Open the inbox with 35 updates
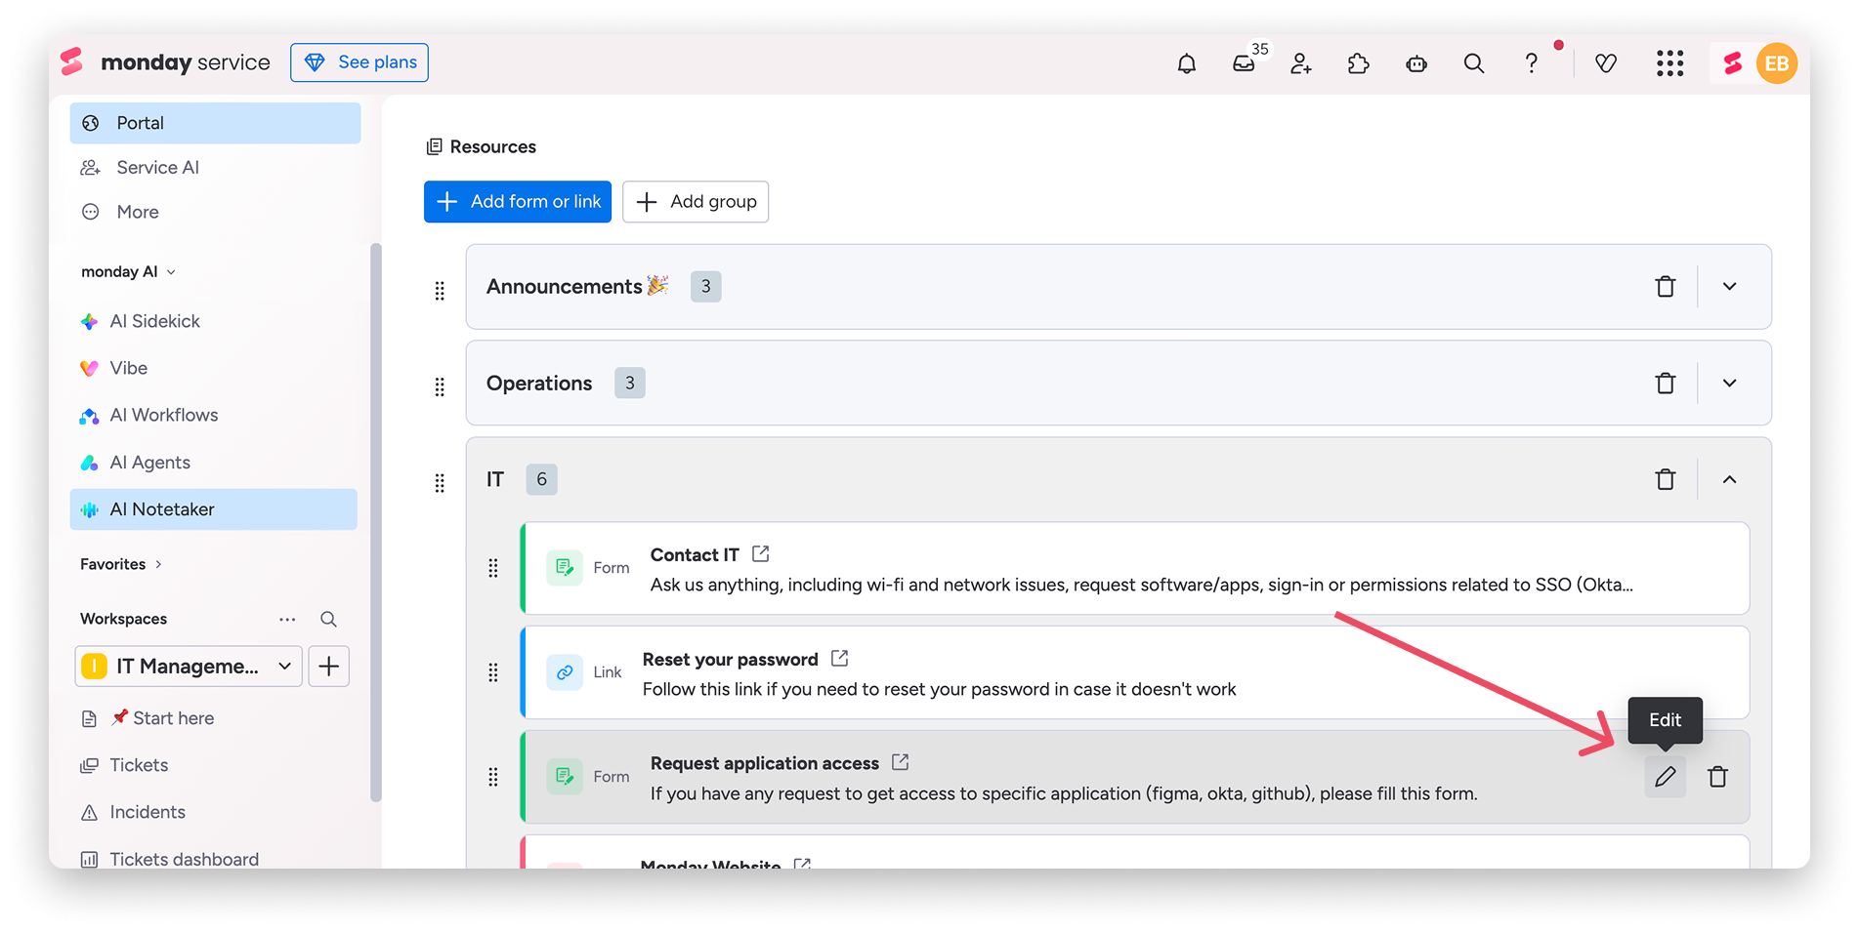The image size is (1859, 932). pyautogui.click(x=1244, y=63)
